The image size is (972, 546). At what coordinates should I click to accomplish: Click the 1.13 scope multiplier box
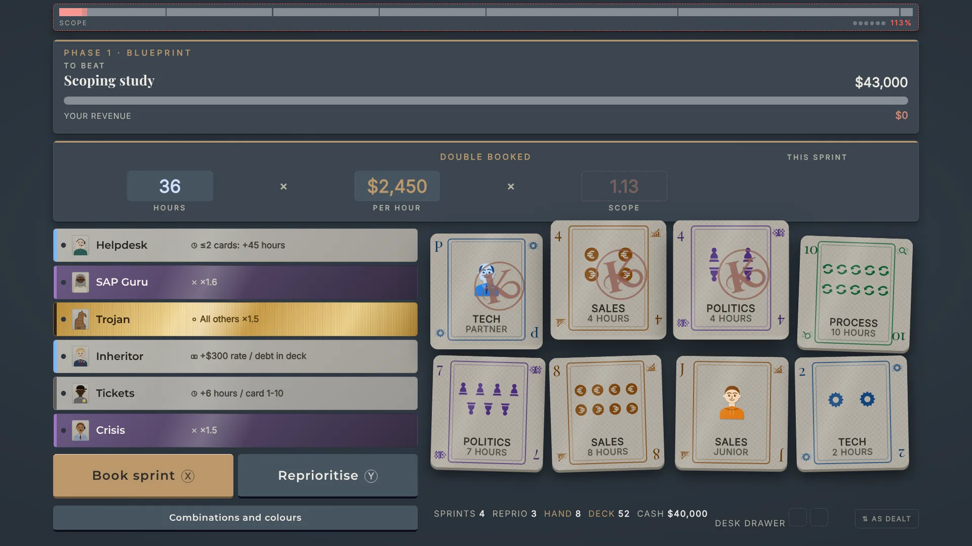click(x=624, y=186)
